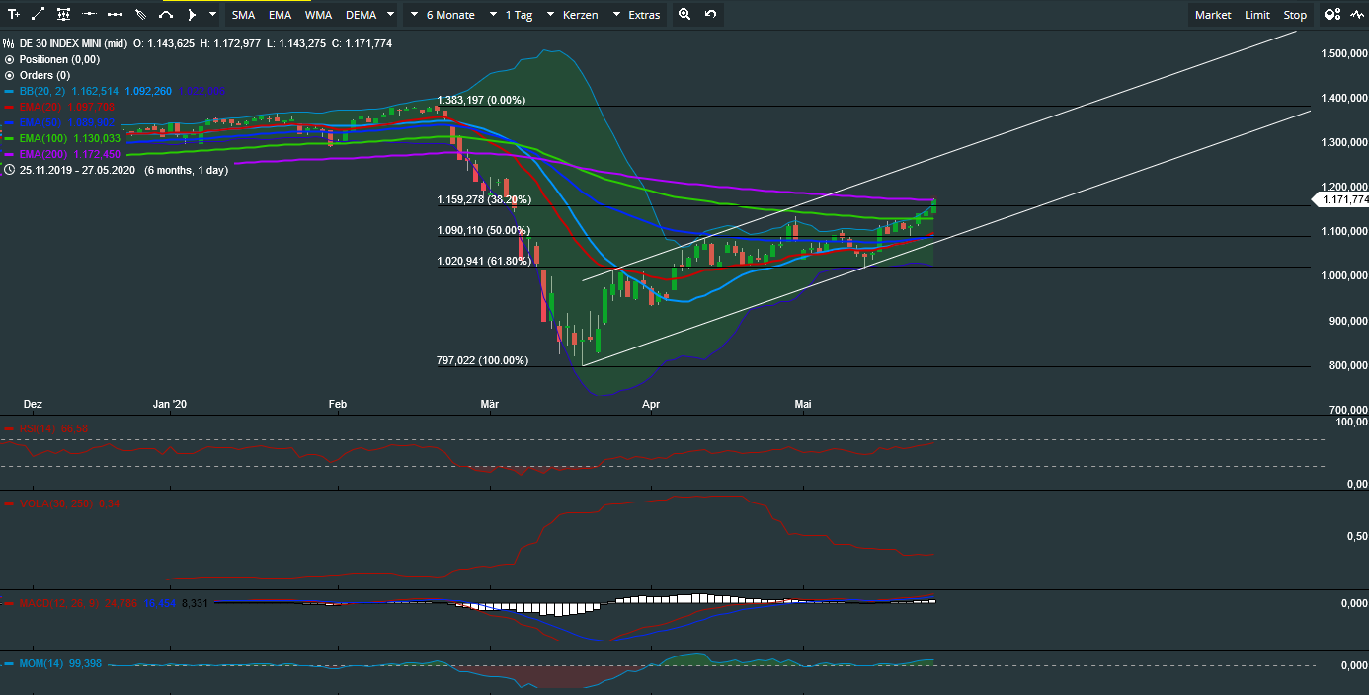Select the trend line drawing tool
The image size is (1369, 695).
tap(39, 15)
